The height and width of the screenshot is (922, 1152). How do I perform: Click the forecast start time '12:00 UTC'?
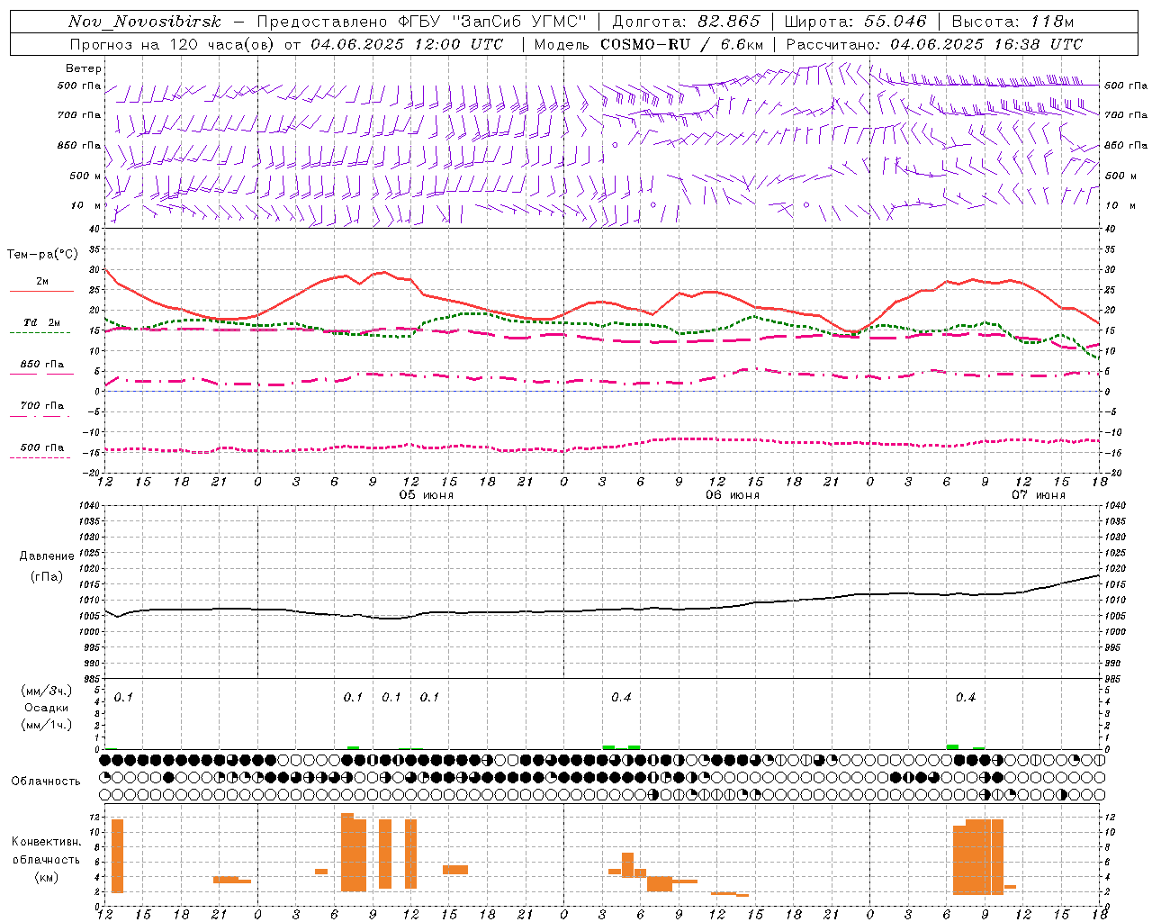point(458,44)
